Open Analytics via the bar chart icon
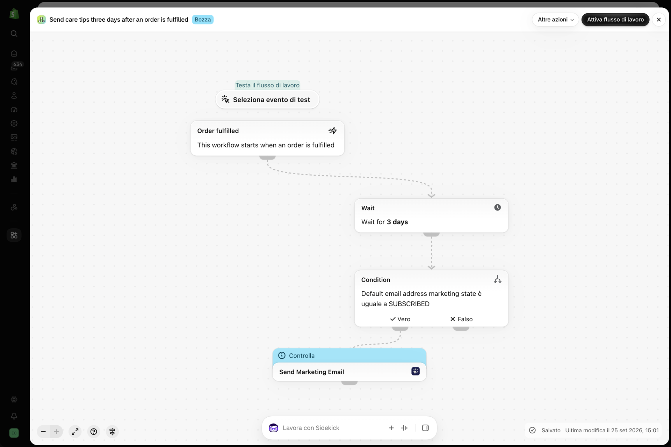 [x=14, y=179]
